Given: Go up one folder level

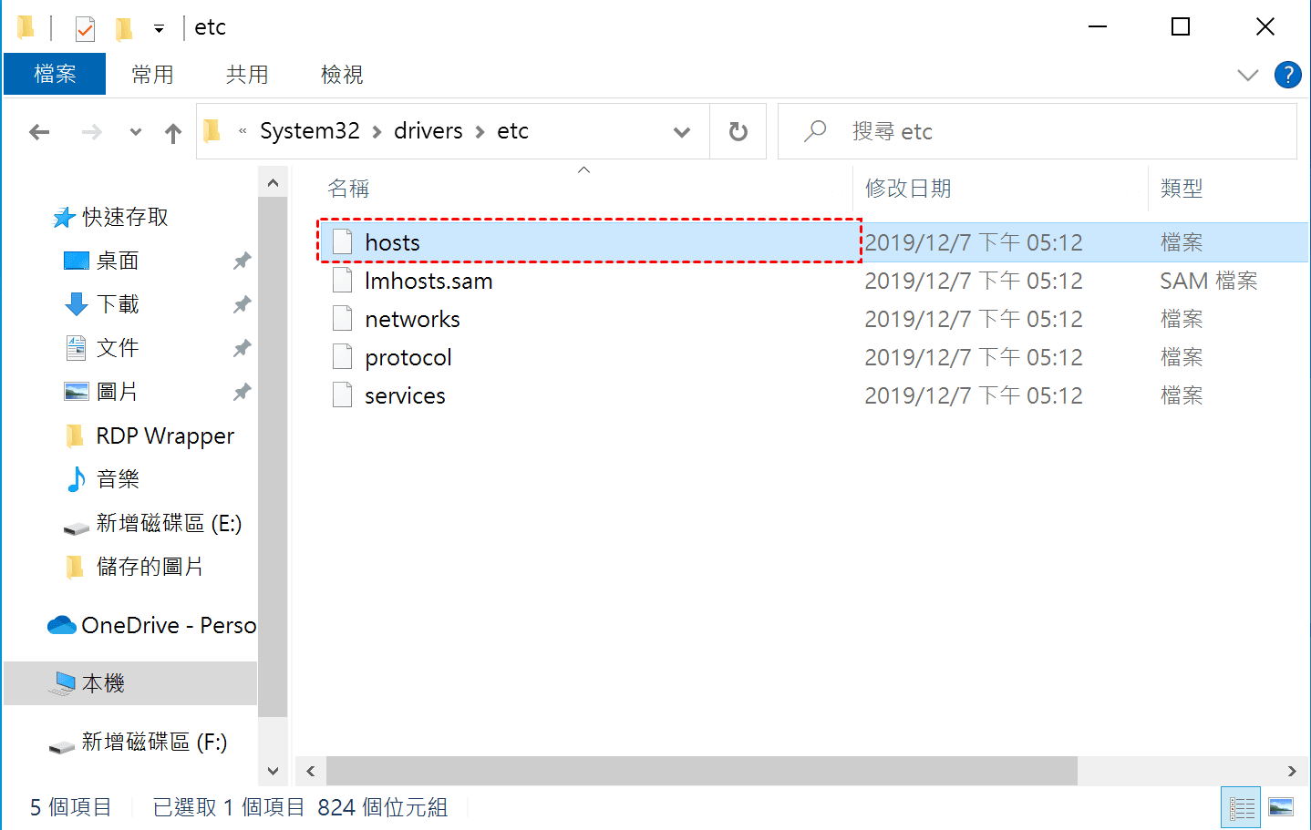Looking at the screenshot, I should [x=173, y=133].
